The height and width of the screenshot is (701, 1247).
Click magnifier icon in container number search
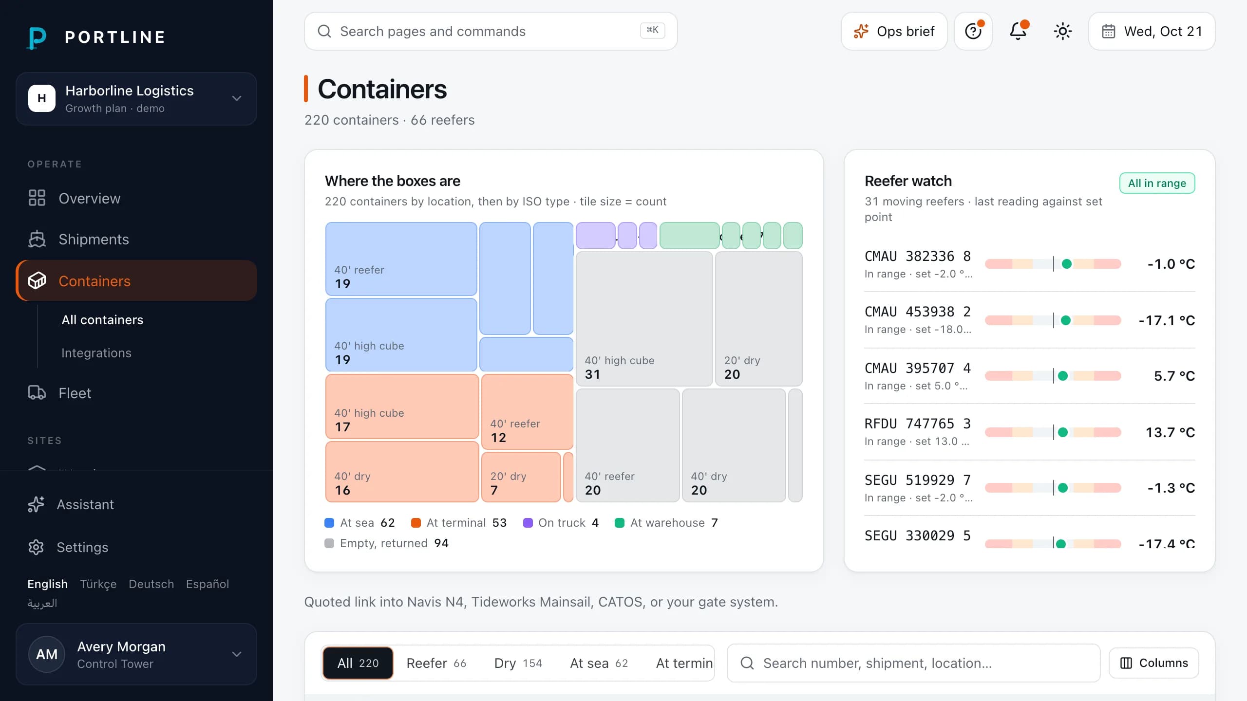pos(747,663)
